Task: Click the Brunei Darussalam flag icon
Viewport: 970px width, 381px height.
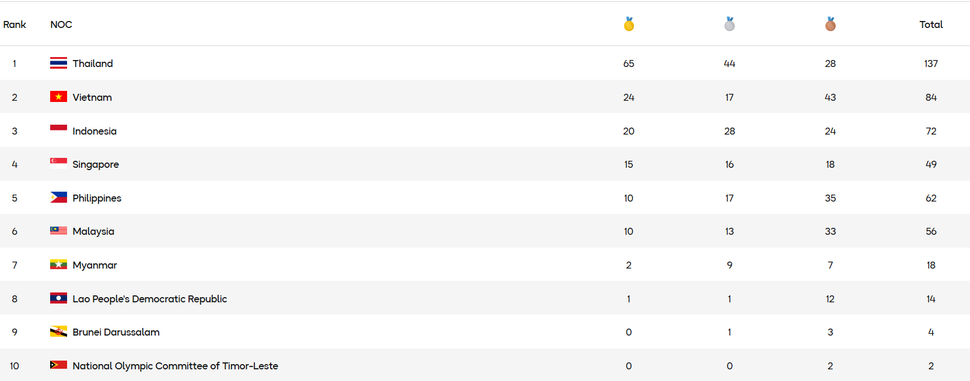Action: pyautogui.click(x=58, y=331)
